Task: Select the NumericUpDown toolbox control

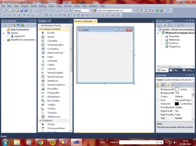Action: [56, 85]
